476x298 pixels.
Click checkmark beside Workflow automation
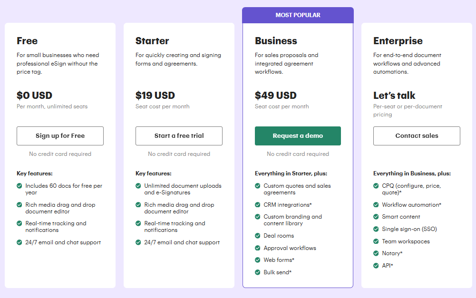pos(376,205)
